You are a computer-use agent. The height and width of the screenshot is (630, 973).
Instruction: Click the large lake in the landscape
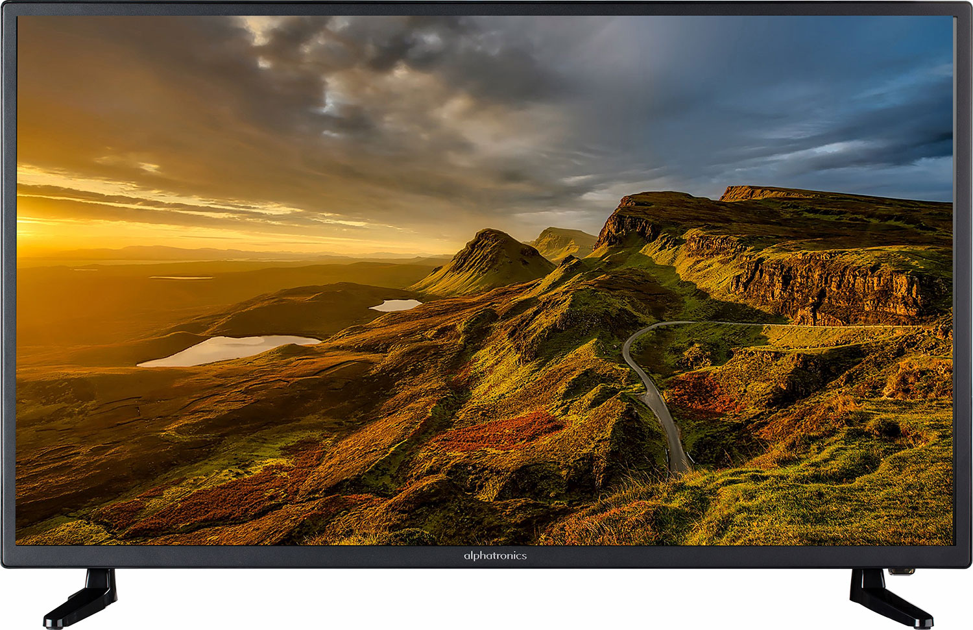(x=228, y=350)
